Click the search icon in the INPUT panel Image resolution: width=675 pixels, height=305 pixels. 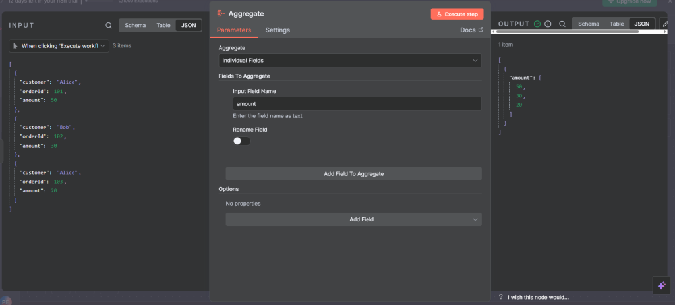109,26
